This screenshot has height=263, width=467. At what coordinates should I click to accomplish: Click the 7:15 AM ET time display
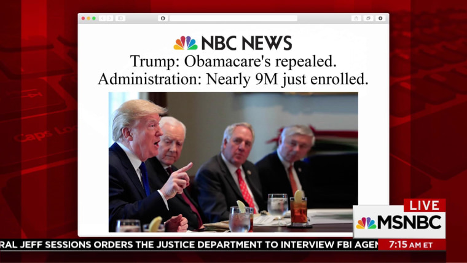click(412, 245)
